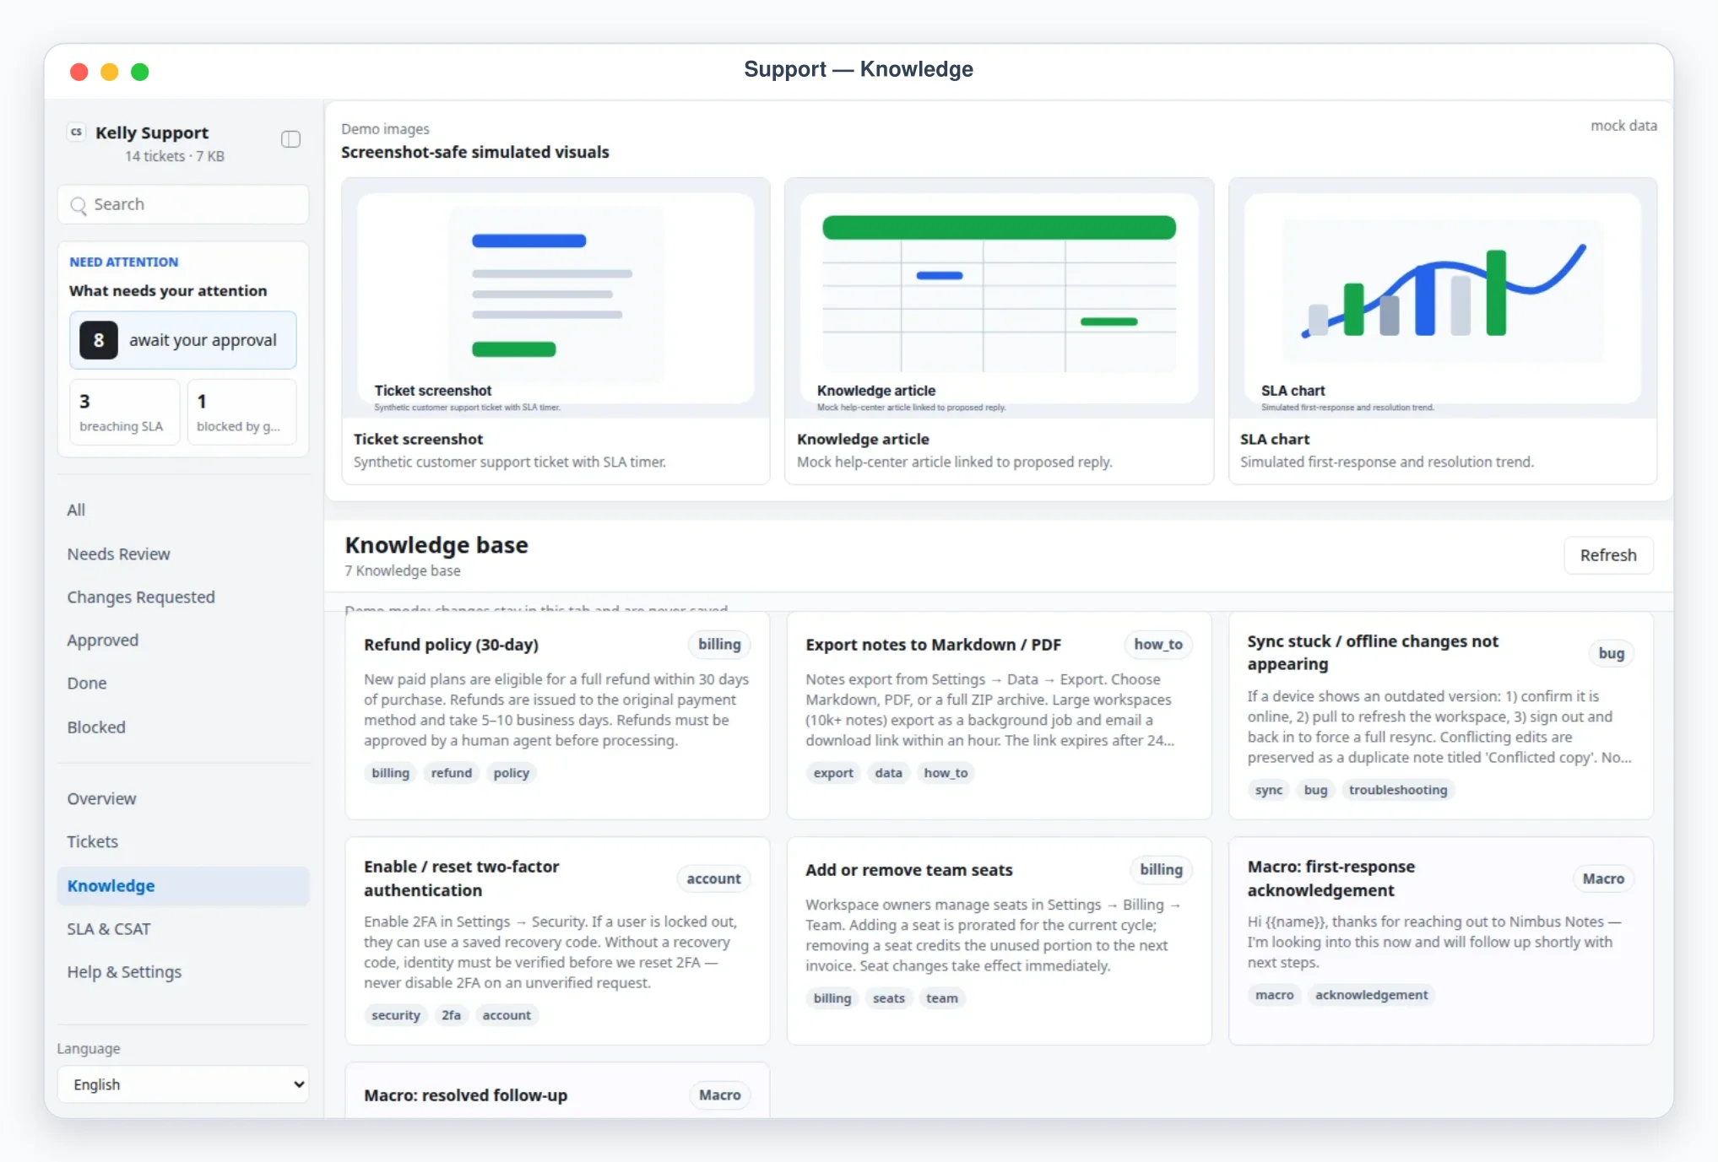The width and height of the screenshot is (1718, 1162).
Task: Click the policy tag
Action: (x=511, y=773)
